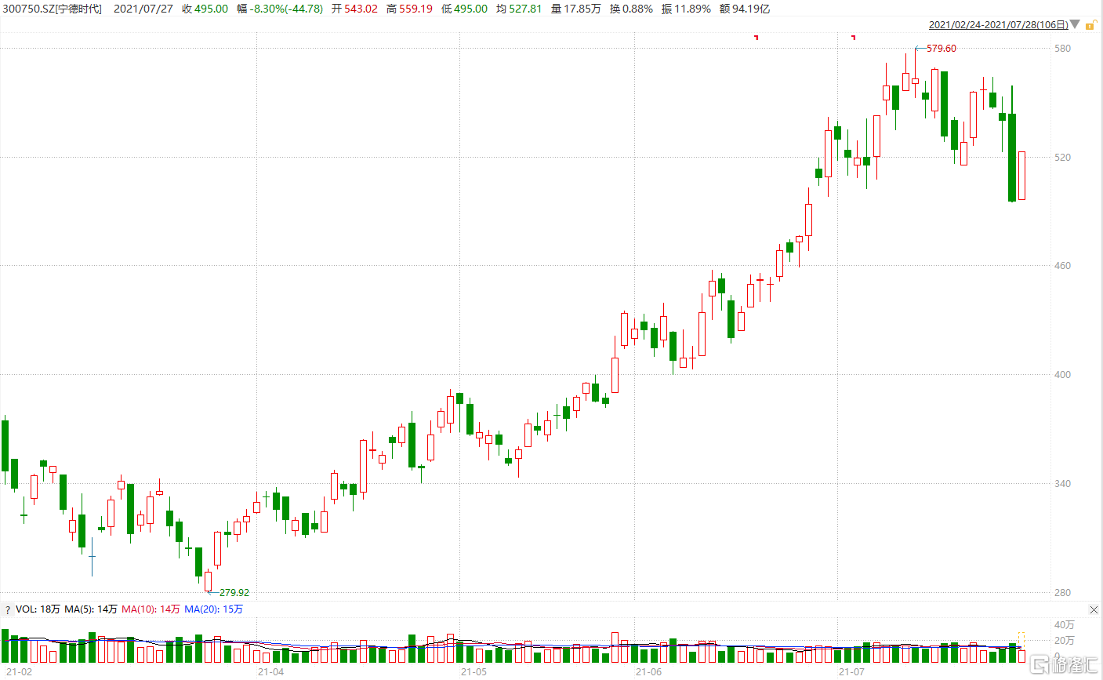
Task: Click the 279.92 lowest price label
Action: 234,593
